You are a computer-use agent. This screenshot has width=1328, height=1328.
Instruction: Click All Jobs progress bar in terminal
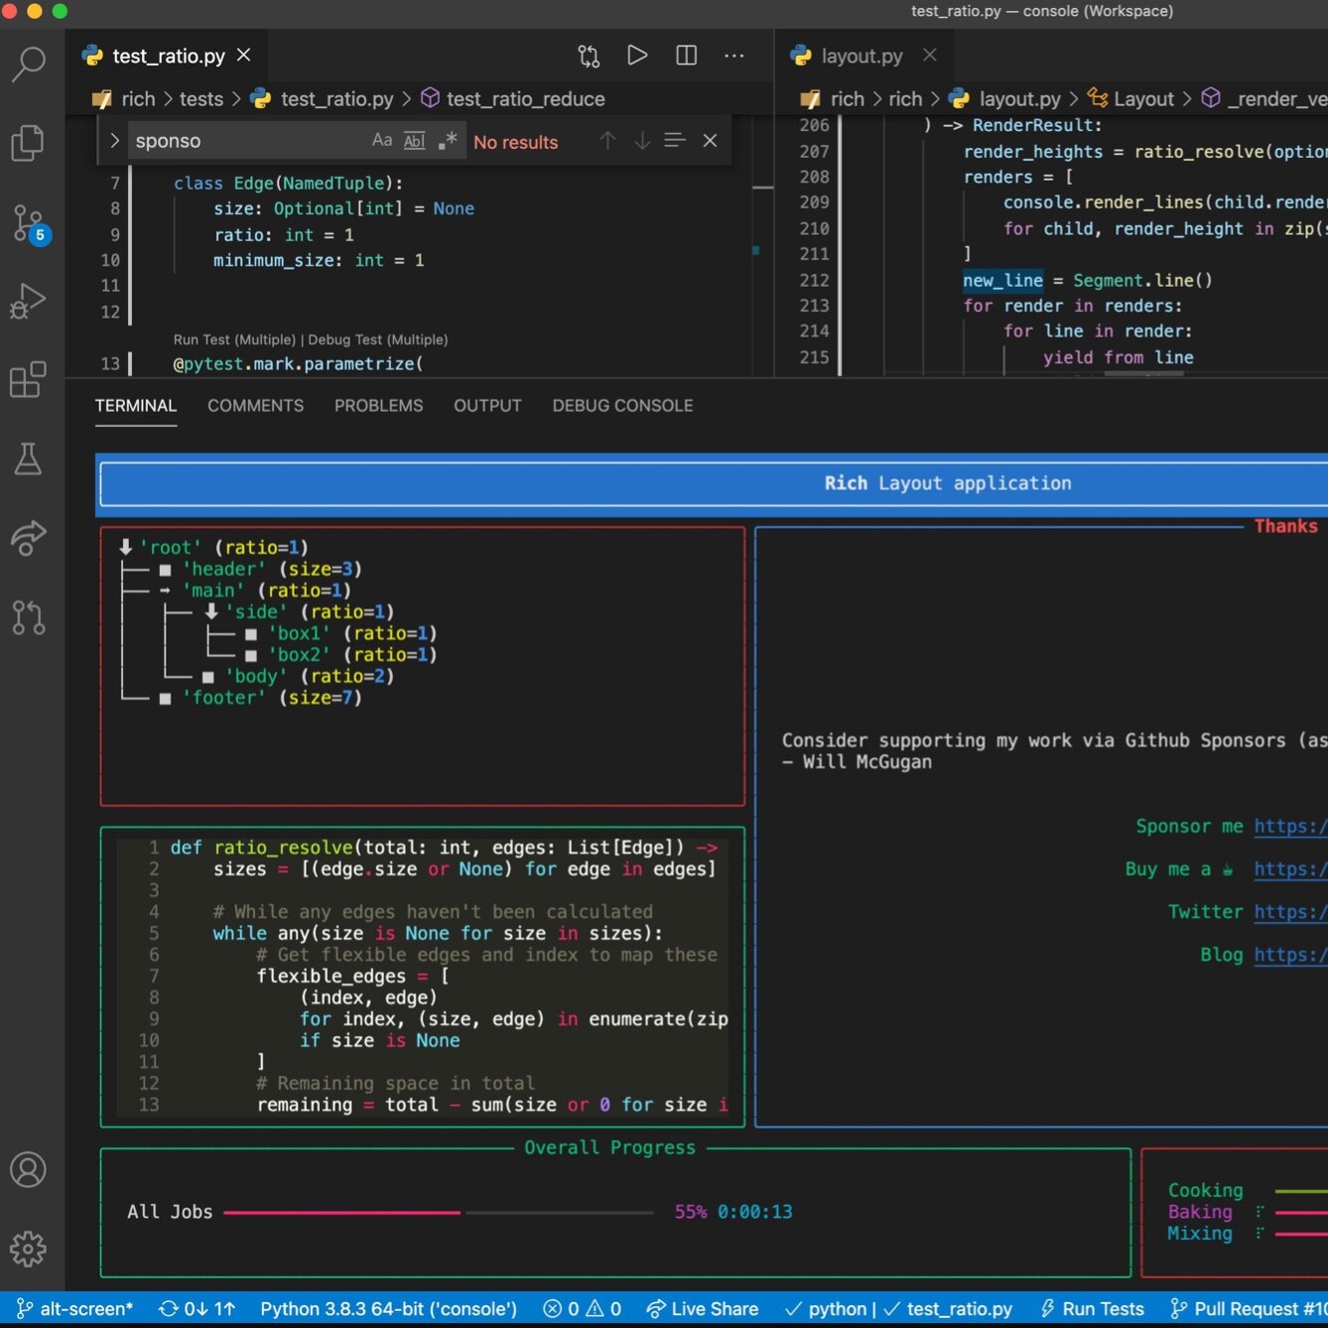pyautogui.click(x=438, y=1212)
